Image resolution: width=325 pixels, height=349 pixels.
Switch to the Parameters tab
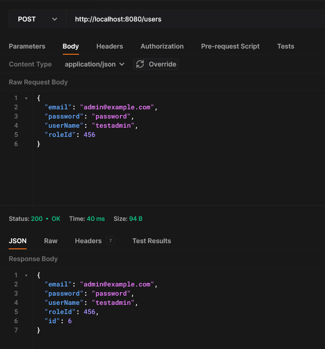coord(27,46)
